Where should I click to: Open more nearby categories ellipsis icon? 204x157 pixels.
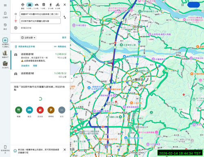[62, 110]
